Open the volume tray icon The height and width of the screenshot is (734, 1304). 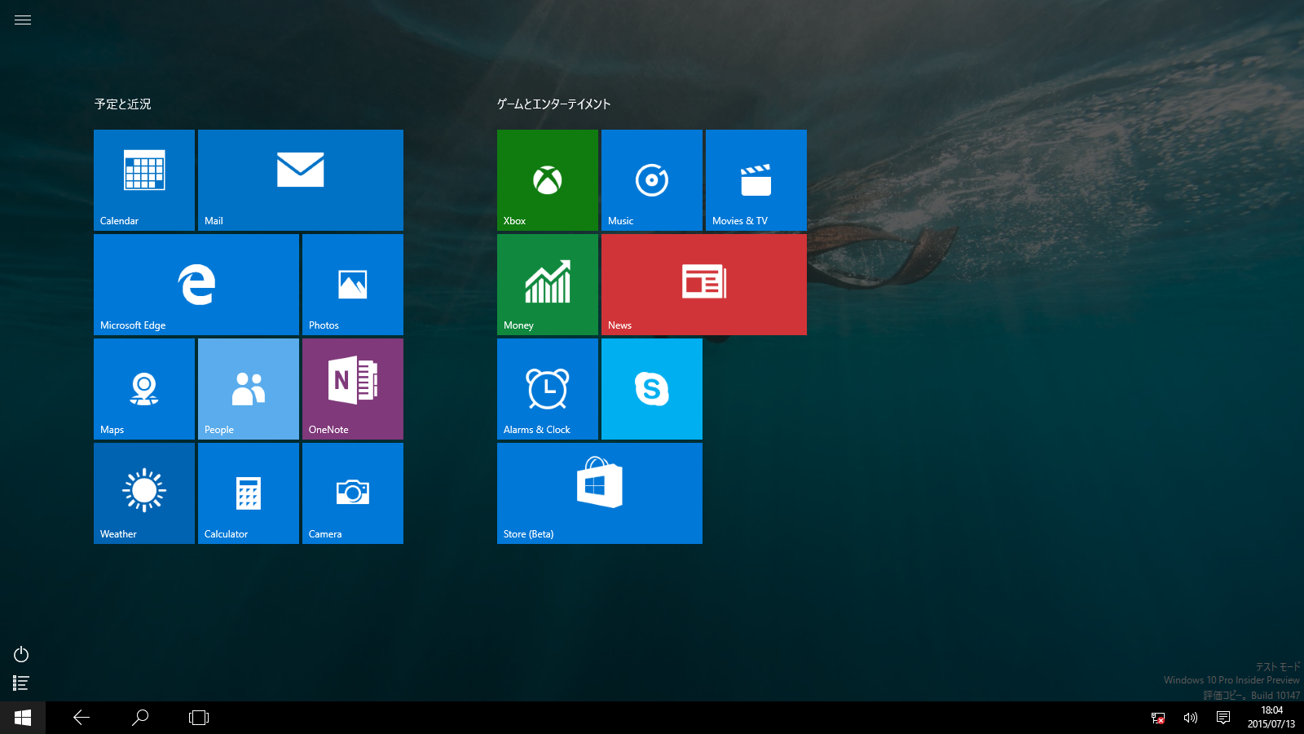coord(1191,718)
